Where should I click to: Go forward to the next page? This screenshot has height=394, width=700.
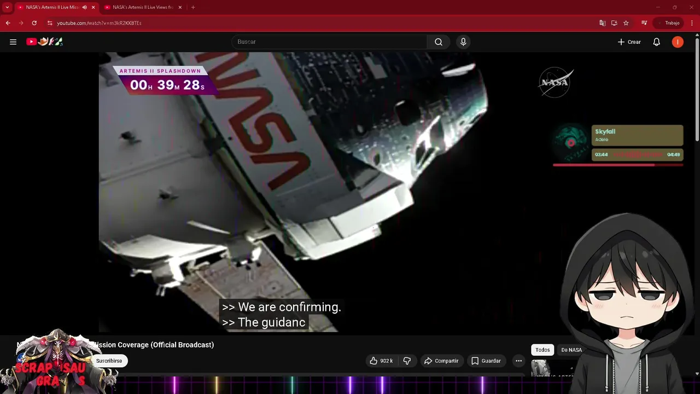[21, 23]
